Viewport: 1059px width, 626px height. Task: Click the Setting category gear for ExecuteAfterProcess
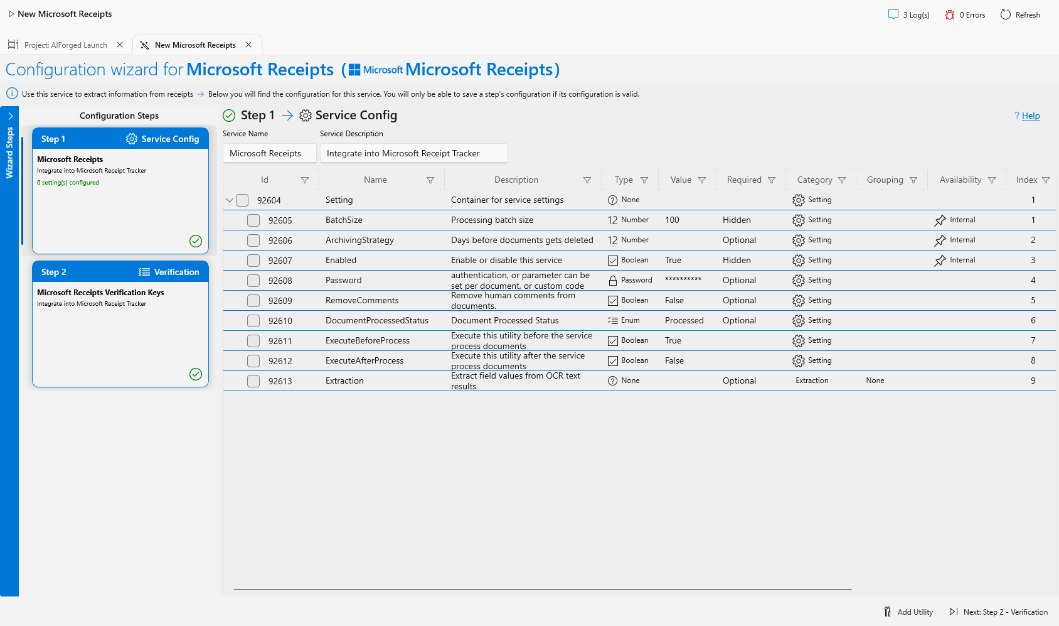pos(798,361)
